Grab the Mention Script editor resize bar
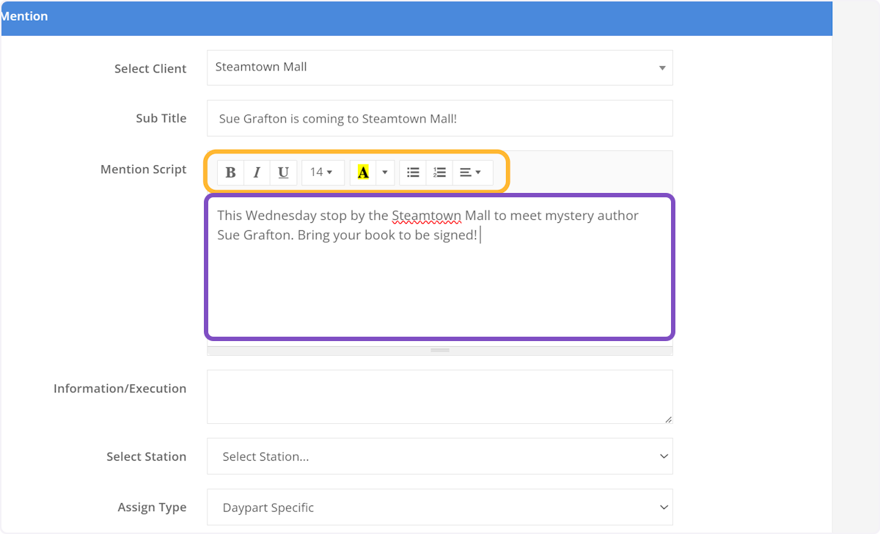880x534 pixels. pos(439,351)
